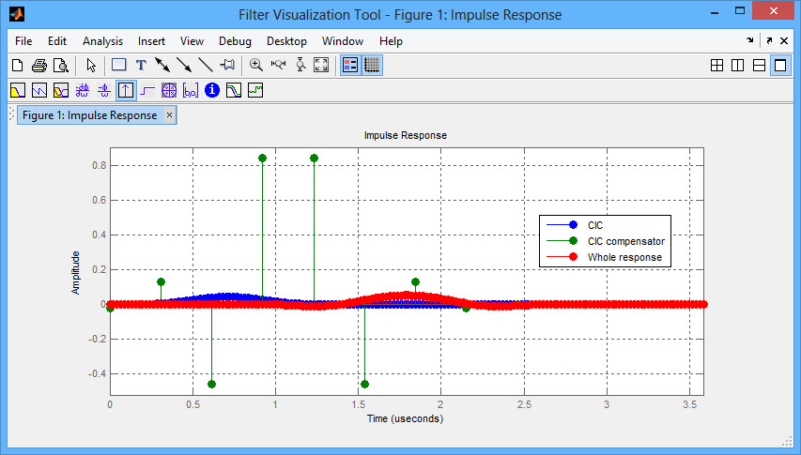Image resolution: width=801 pixels, height=455 pixels.
Task: Dock the figure window using the down-right arrow
Action: tap(750, 40)
